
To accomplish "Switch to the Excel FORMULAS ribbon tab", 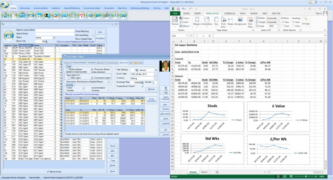I will coord(230,13).
